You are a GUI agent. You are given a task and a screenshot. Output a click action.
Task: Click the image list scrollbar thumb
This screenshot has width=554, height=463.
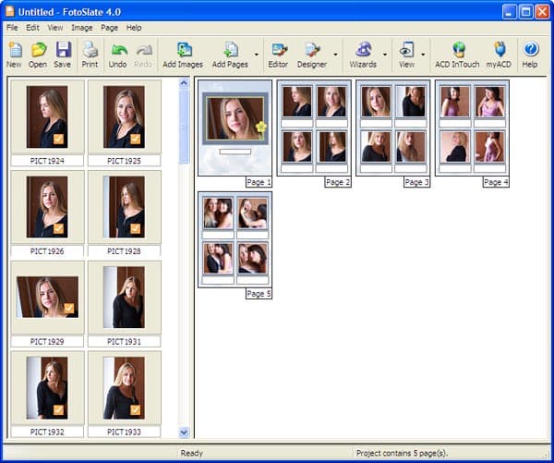click(184, 126)
